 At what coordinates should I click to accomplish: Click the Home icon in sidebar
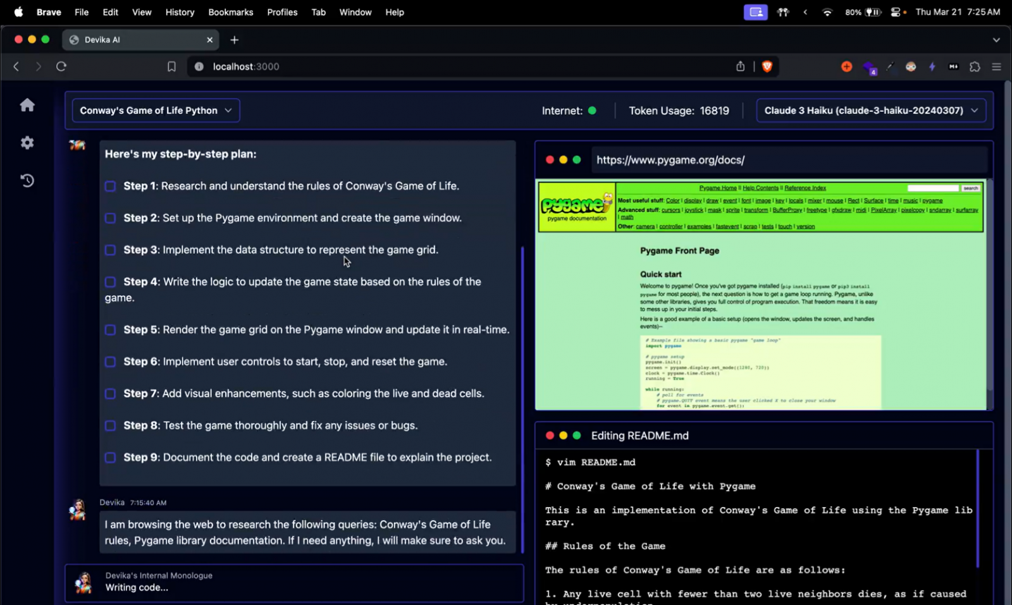coord(27,105)
